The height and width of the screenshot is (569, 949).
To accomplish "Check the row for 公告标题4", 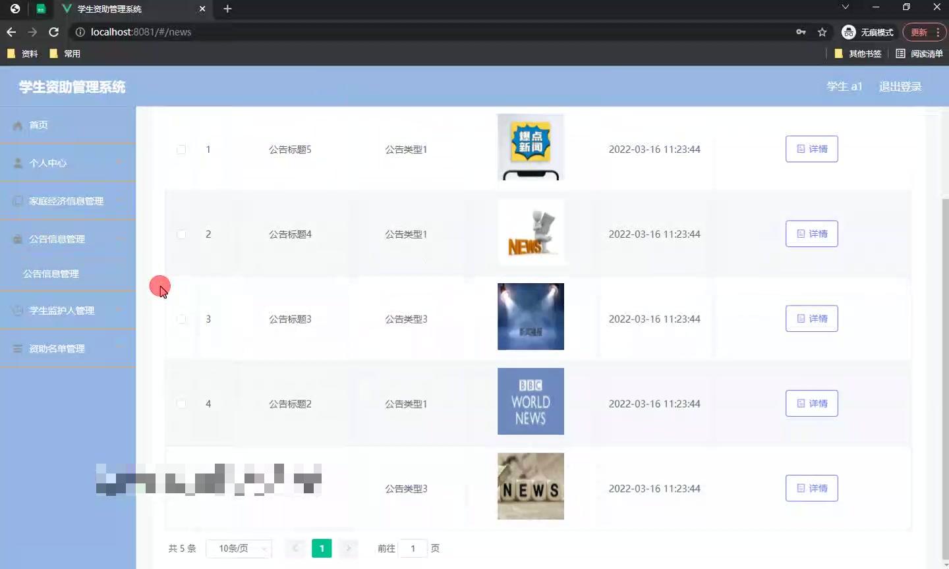I will [x=181, y=234].
